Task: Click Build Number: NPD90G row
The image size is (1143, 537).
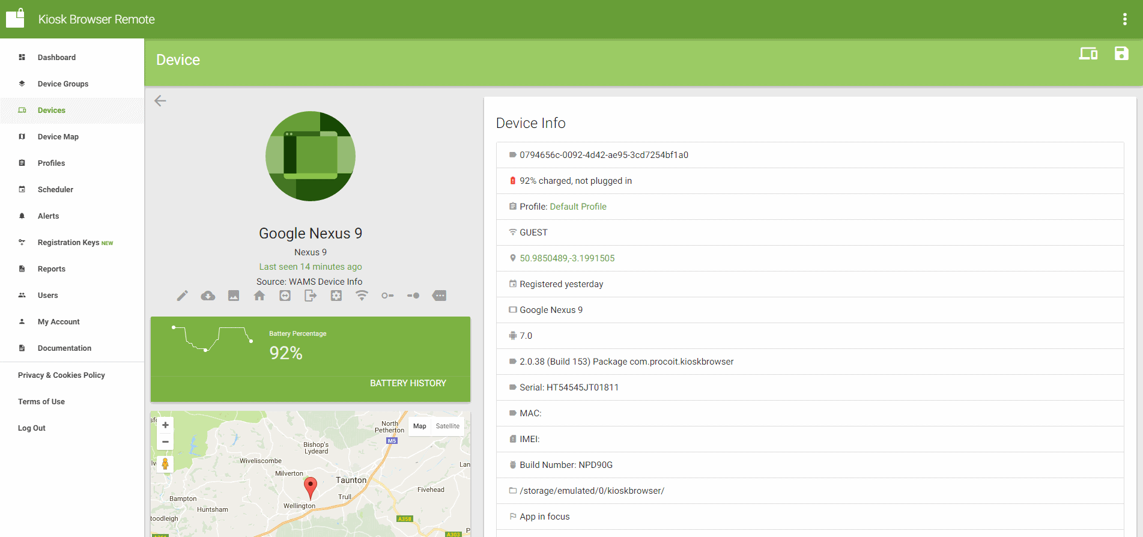Action: coord(810,465)
